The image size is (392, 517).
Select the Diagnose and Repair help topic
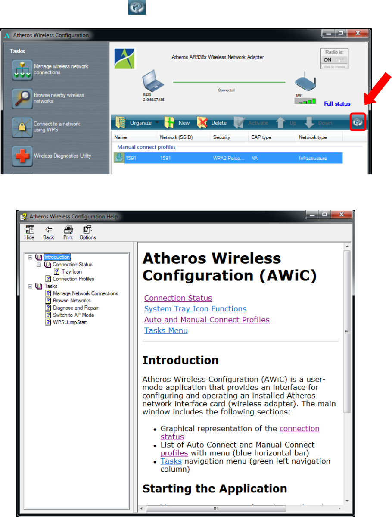[x=75, y=308]
